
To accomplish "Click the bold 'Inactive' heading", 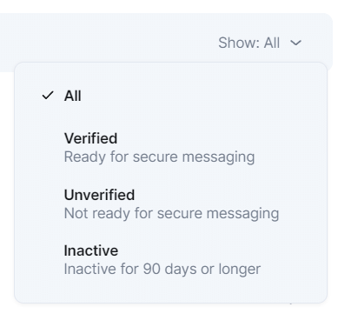I will tap(91, 250).
